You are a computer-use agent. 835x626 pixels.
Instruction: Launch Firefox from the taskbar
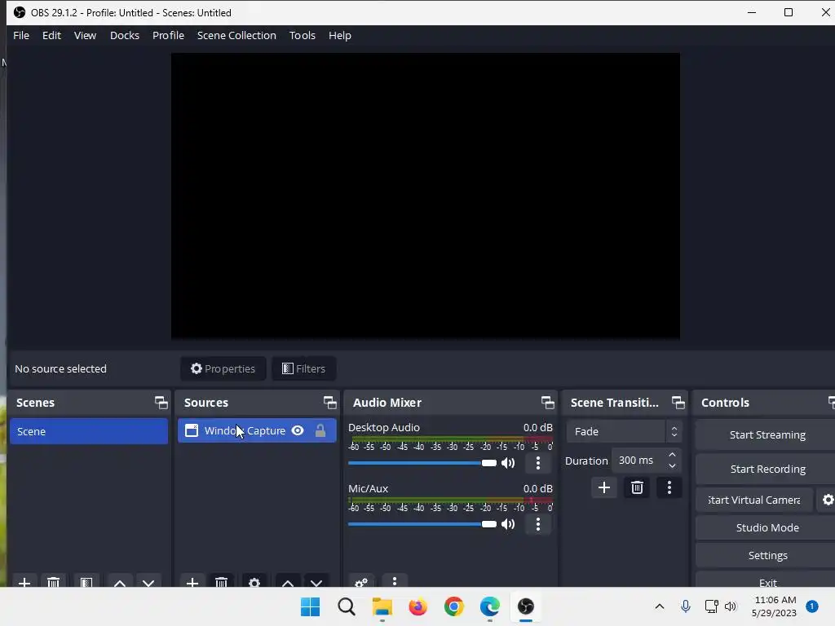point(418,606)
